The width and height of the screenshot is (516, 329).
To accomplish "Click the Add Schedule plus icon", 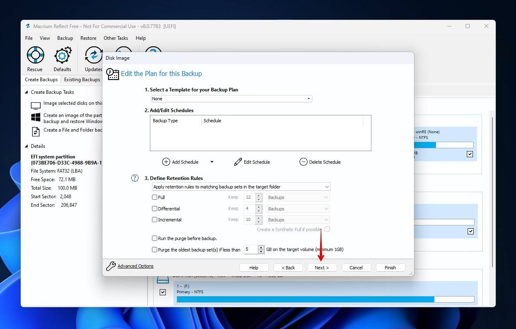I will click(x=166, y=162).
